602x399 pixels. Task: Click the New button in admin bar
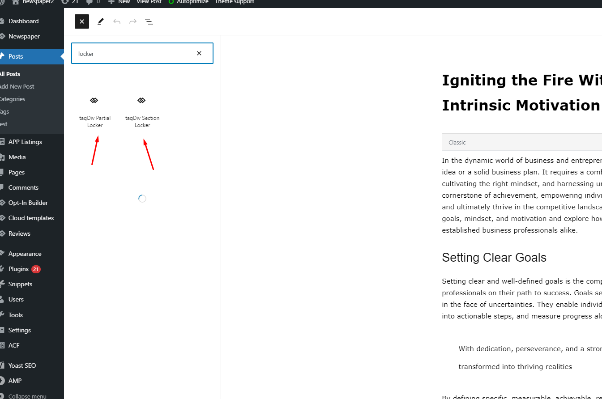click(x=120, y=2)
